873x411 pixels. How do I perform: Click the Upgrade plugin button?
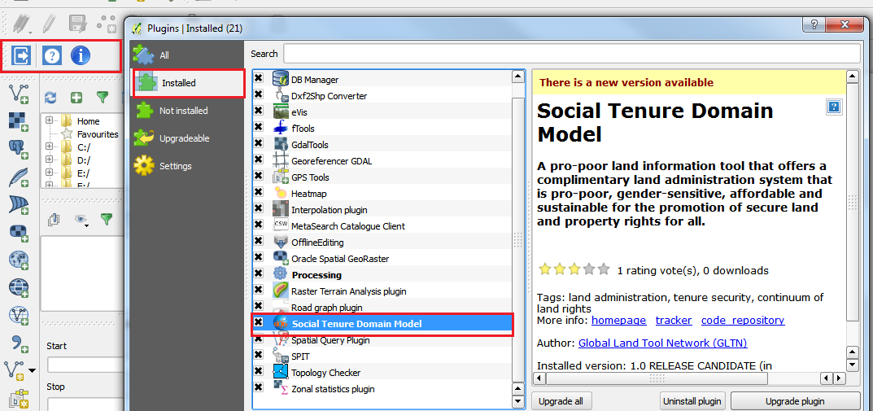(x=795, y=401)
